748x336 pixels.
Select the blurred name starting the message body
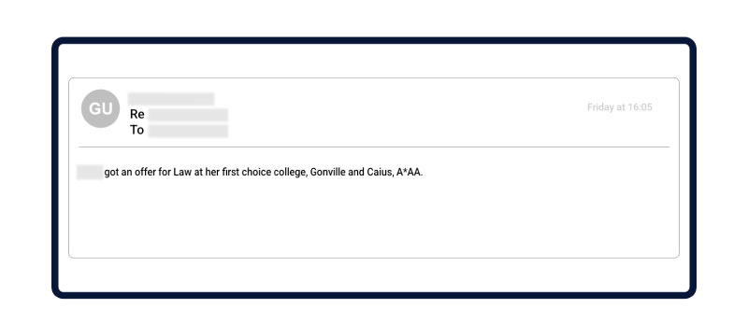click(x=90, y=172)
